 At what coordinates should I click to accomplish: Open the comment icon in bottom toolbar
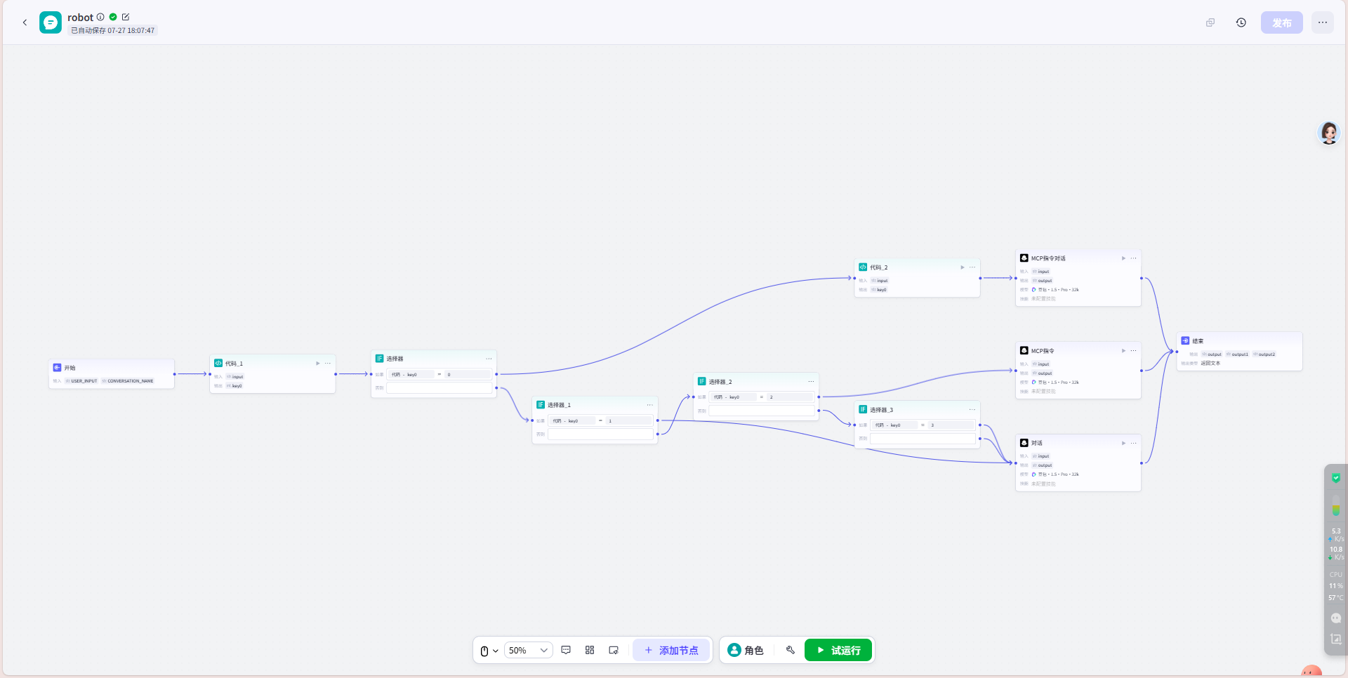pyautogui.click(x=566, y=650)
